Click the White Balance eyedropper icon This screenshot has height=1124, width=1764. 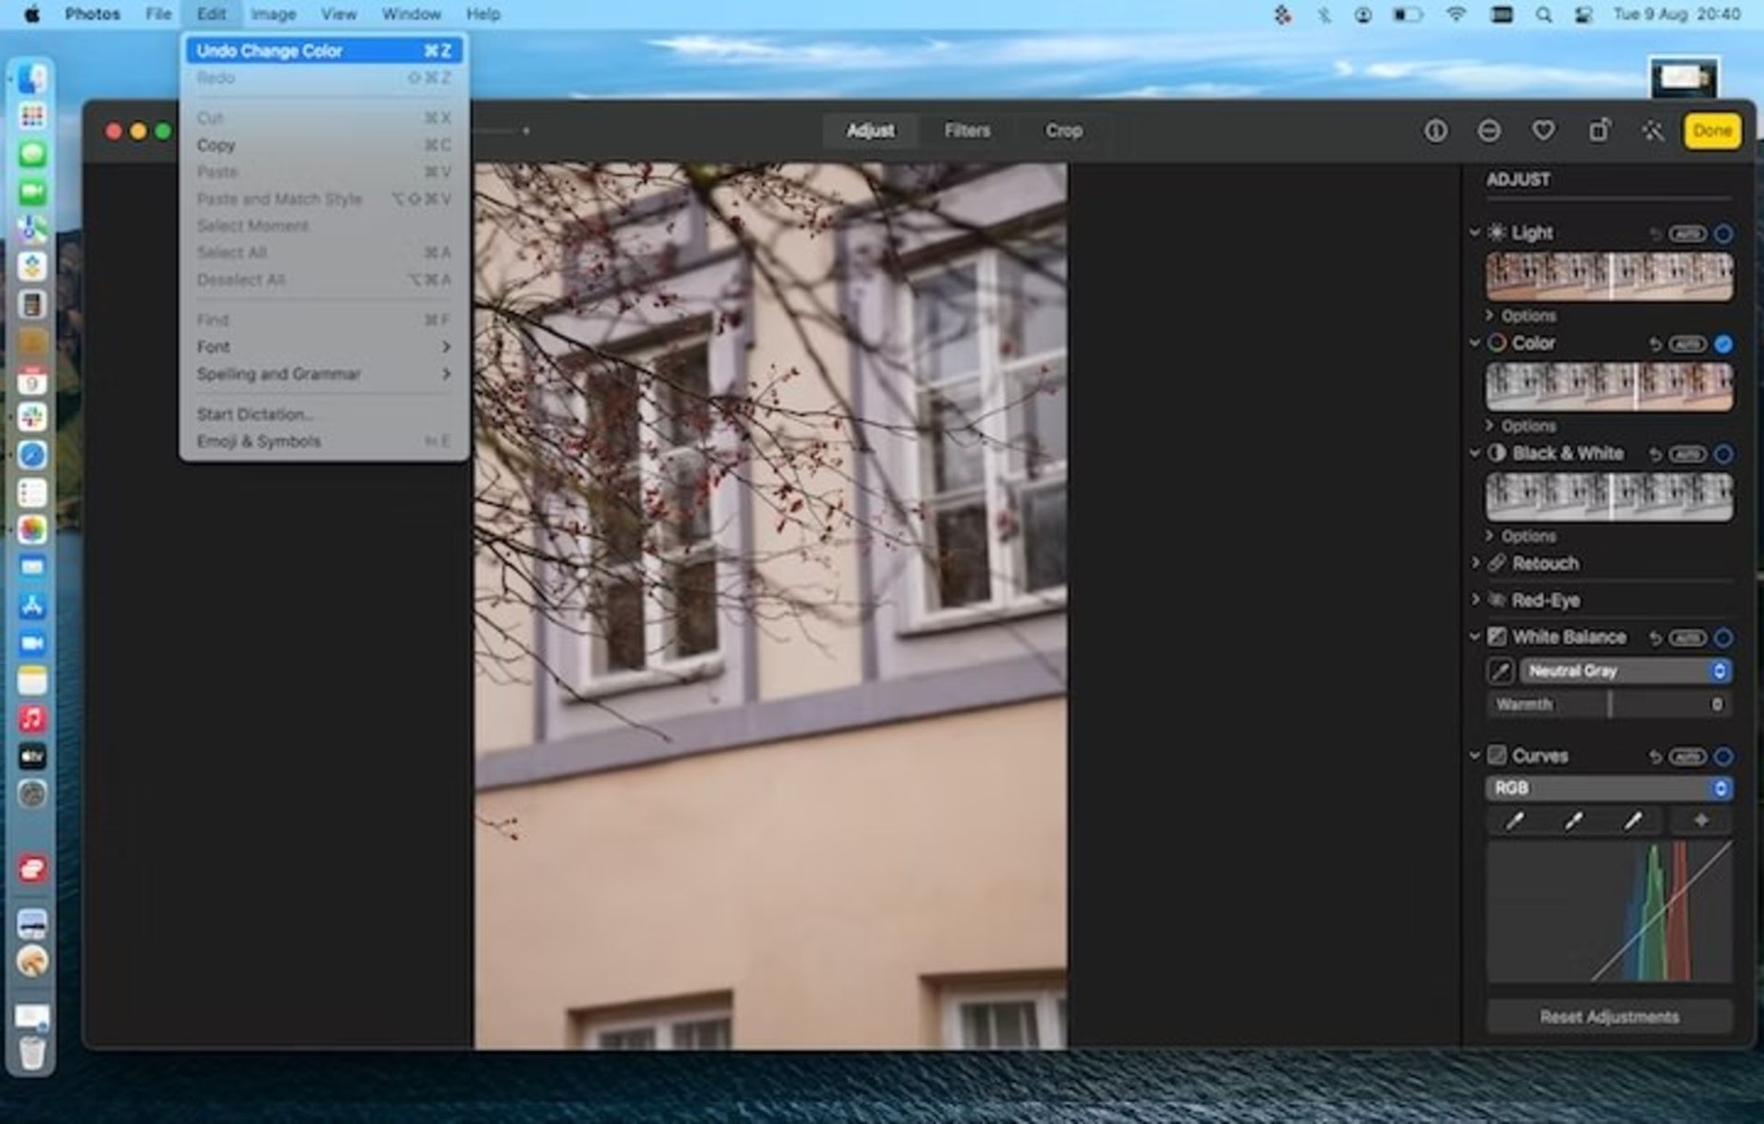1504,669
